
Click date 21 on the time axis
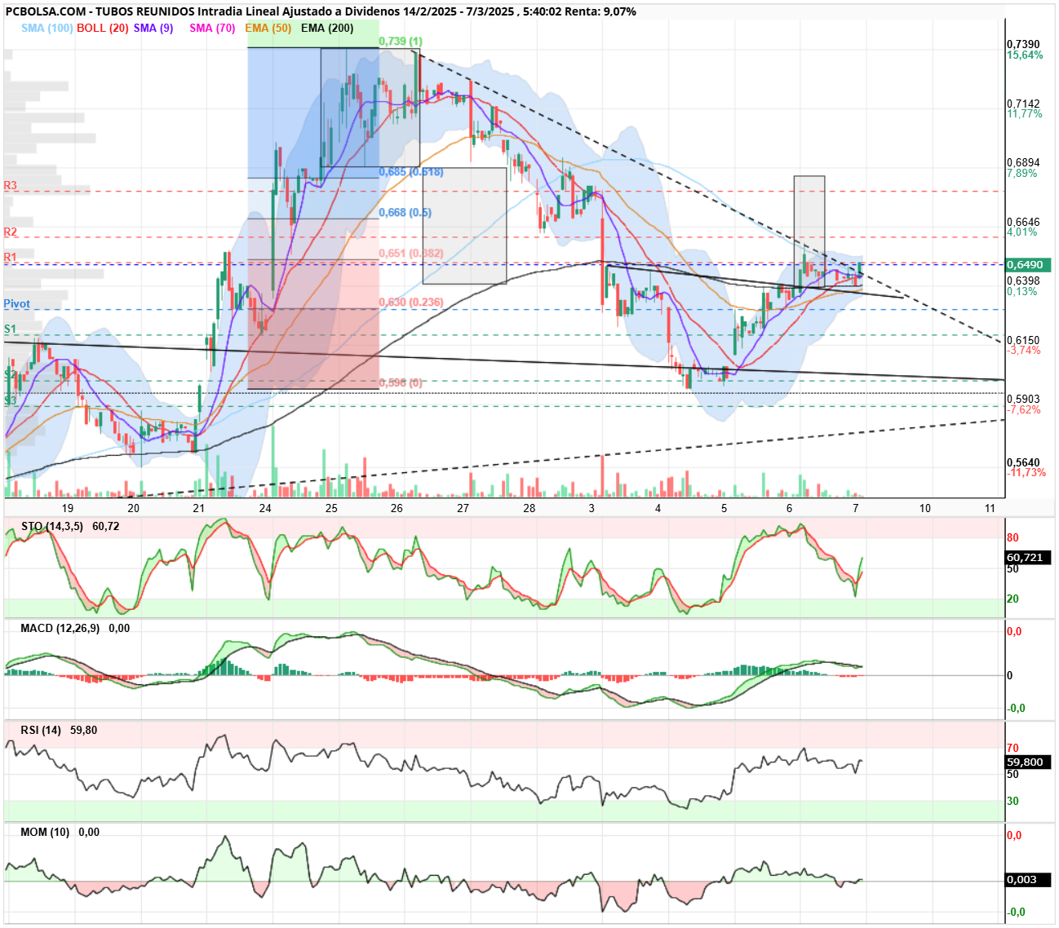click(199, 508)
